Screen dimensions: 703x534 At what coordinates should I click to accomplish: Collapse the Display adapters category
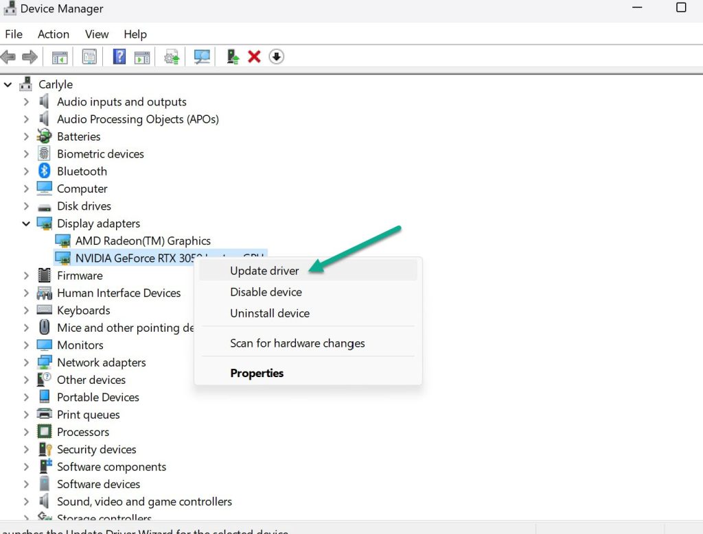[26, 223]
